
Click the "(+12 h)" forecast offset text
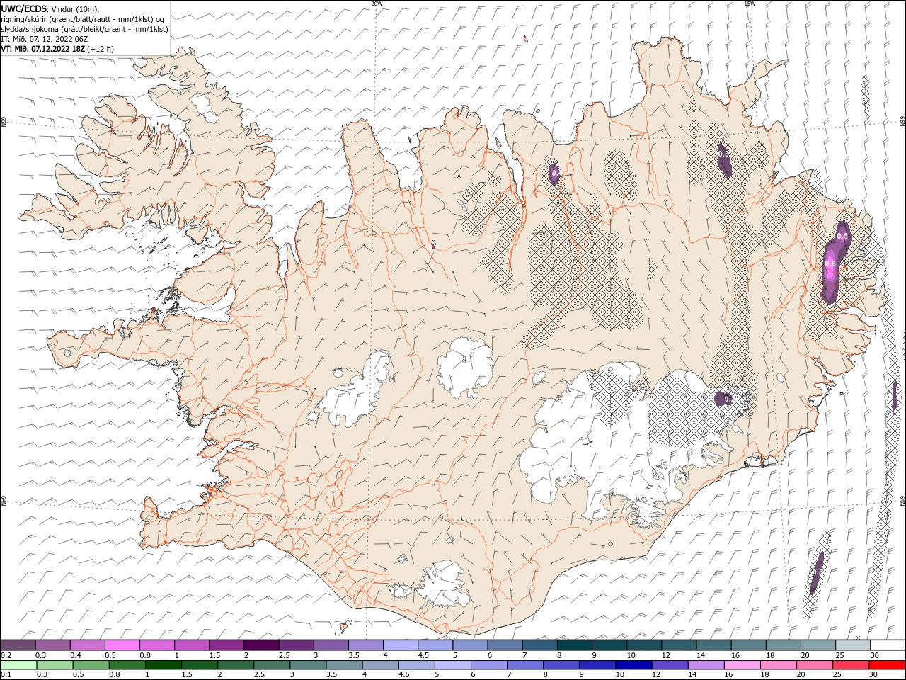pos(100,49)
